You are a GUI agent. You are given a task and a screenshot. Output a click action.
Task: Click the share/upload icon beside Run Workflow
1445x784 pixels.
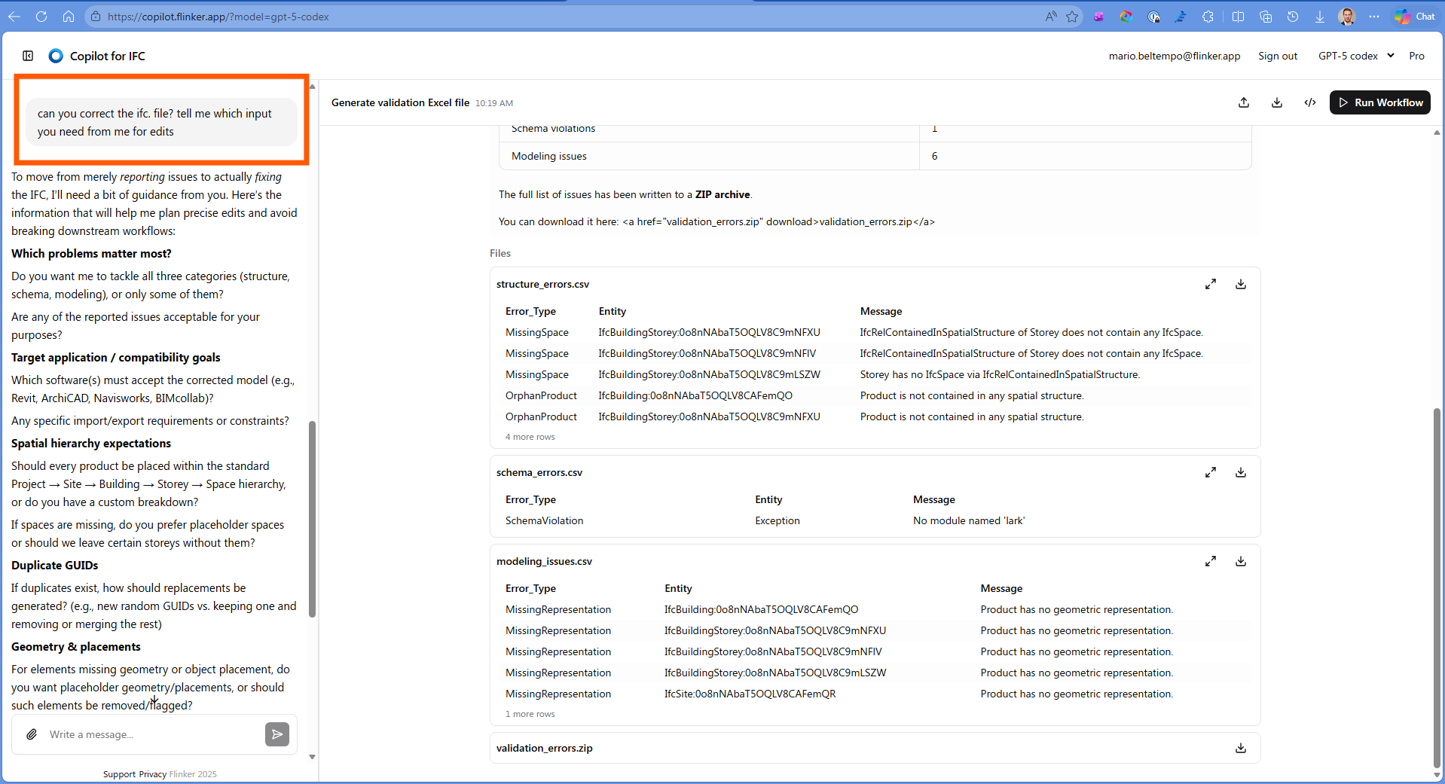1244,102
